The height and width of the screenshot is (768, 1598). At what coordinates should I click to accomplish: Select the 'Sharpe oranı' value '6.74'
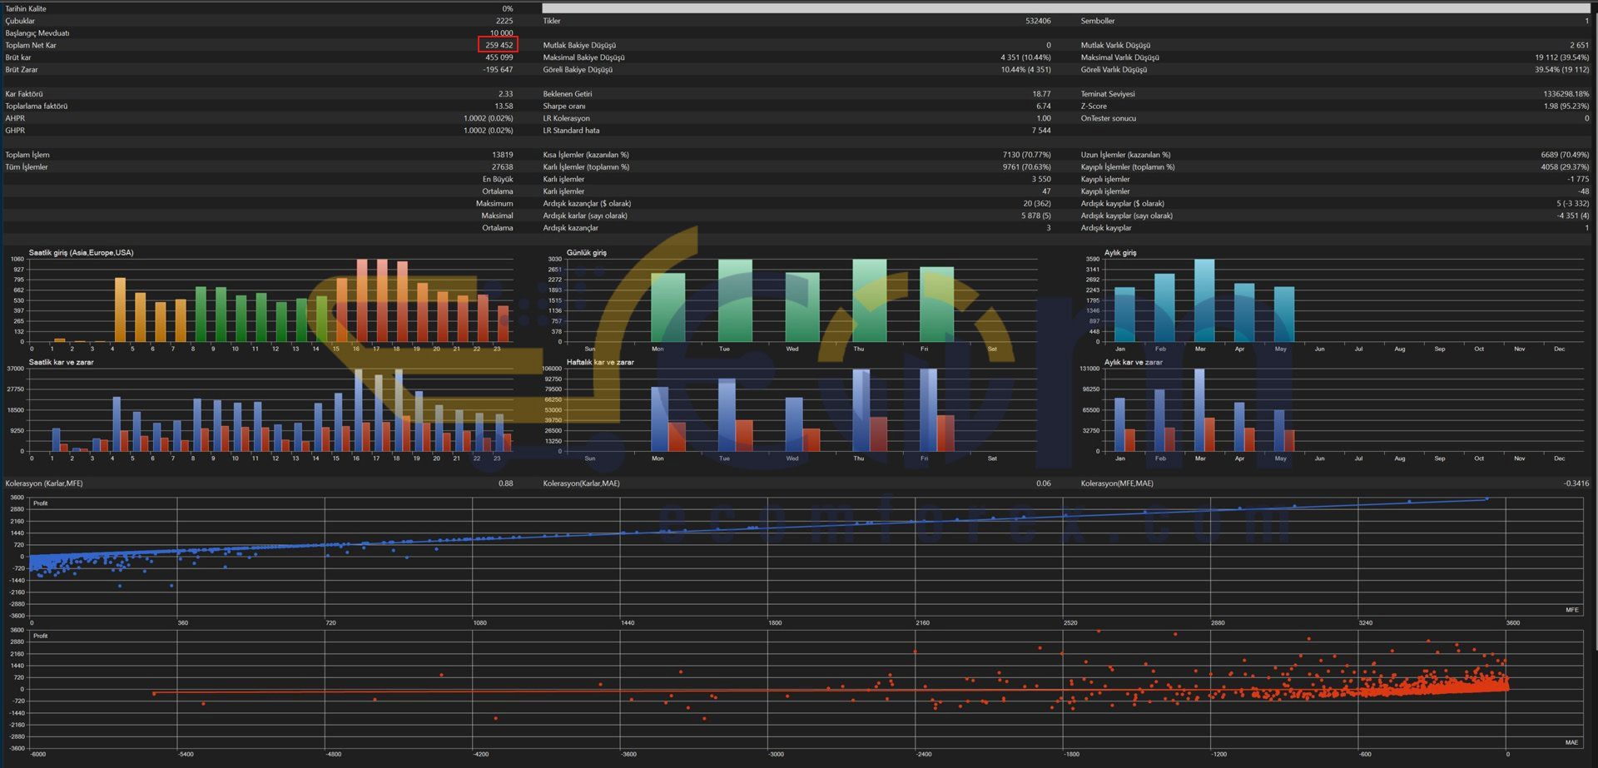coord(1043,107)
